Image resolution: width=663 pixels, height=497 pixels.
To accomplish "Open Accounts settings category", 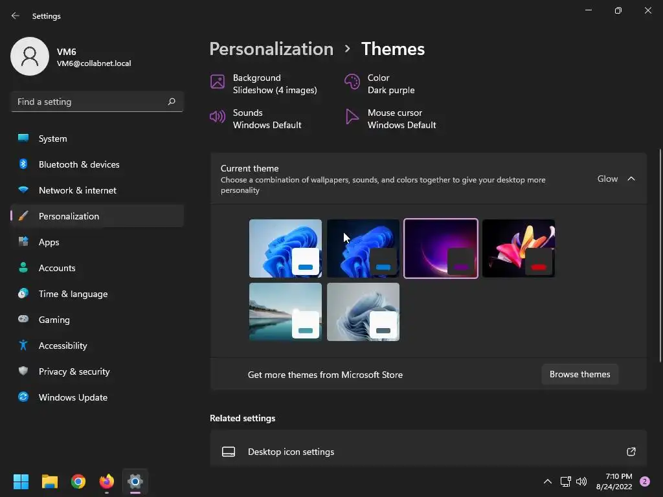I will (97, 268).
